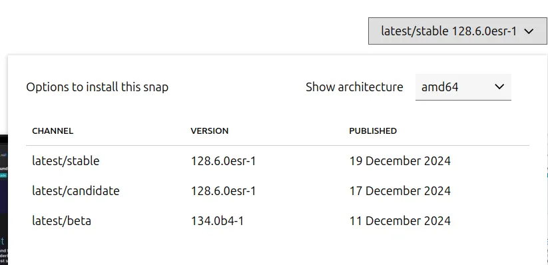Click the Options to install this snap heading
This screenshot has height=265, width=548.
point(97,87)
